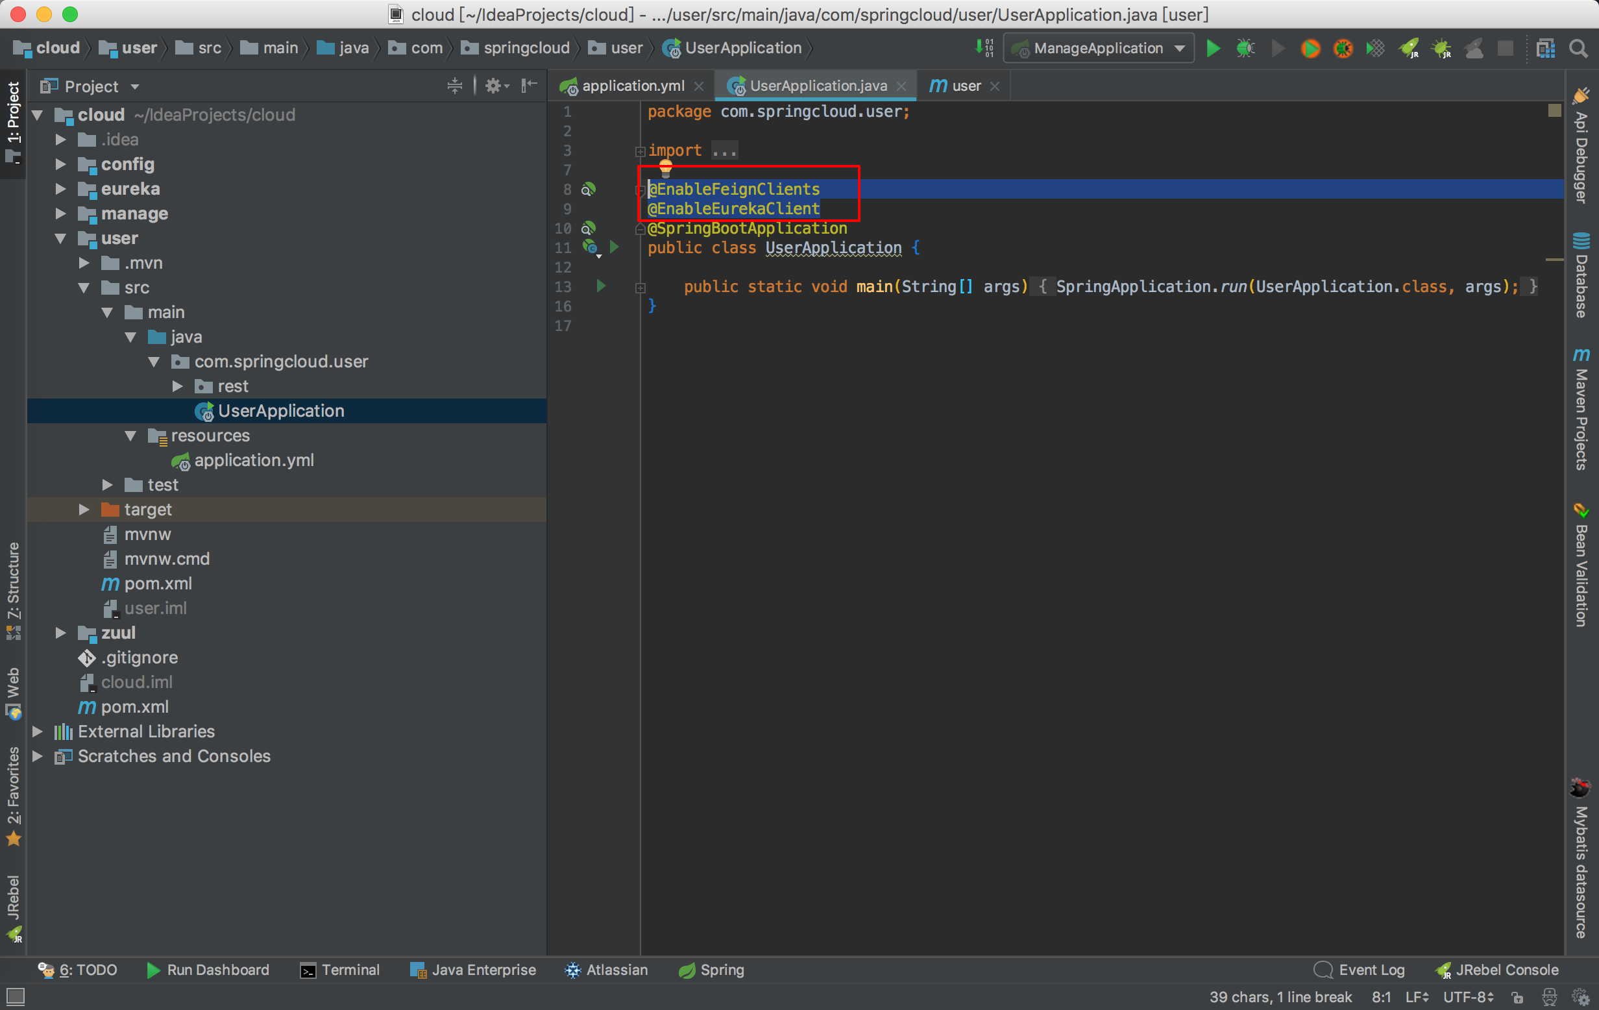This screenshot has height=1010, width=1599.
Task: Open the Terminal tool window tab
Action: pyautogui.click(x=340, y=970)
